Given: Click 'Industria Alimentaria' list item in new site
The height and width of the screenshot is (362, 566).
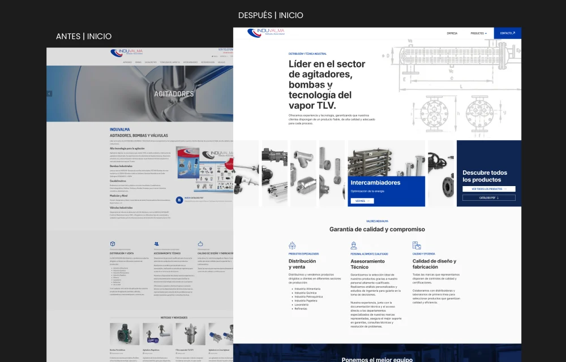Looking at the screenshot, I should tap(307, 289).
